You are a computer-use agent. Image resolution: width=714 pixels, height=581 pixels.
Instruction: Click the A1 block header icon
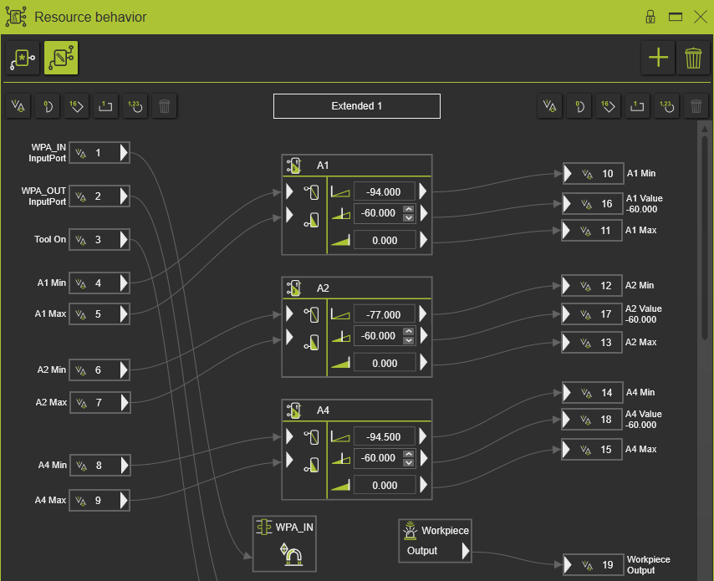[294, 166]
